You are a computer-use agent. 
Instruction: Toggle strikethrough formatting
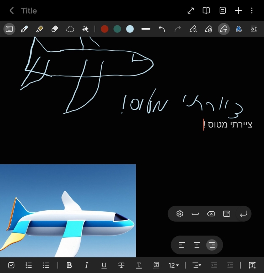click(121, 265)
